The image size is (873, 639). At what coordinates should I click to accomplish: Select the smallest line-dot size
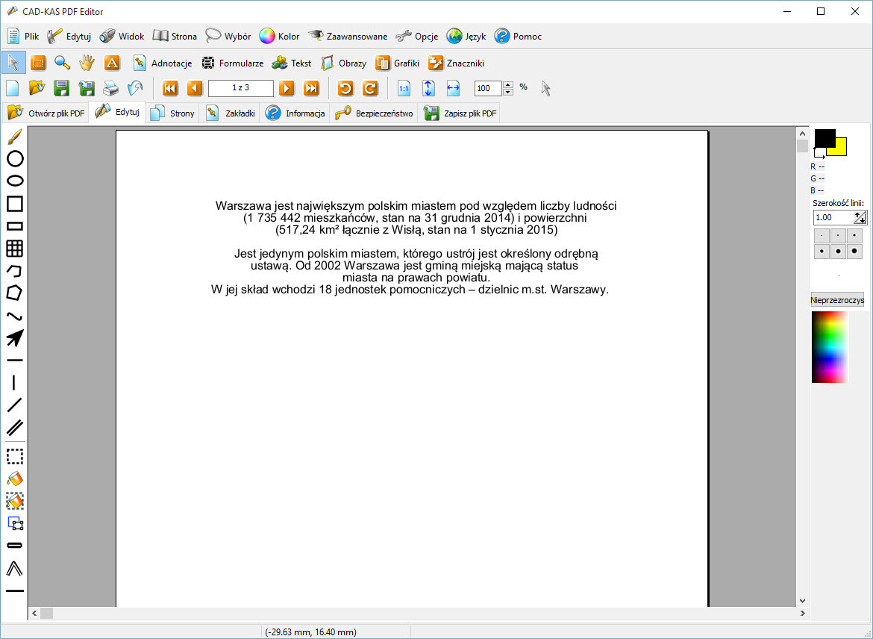click(822, 236)
